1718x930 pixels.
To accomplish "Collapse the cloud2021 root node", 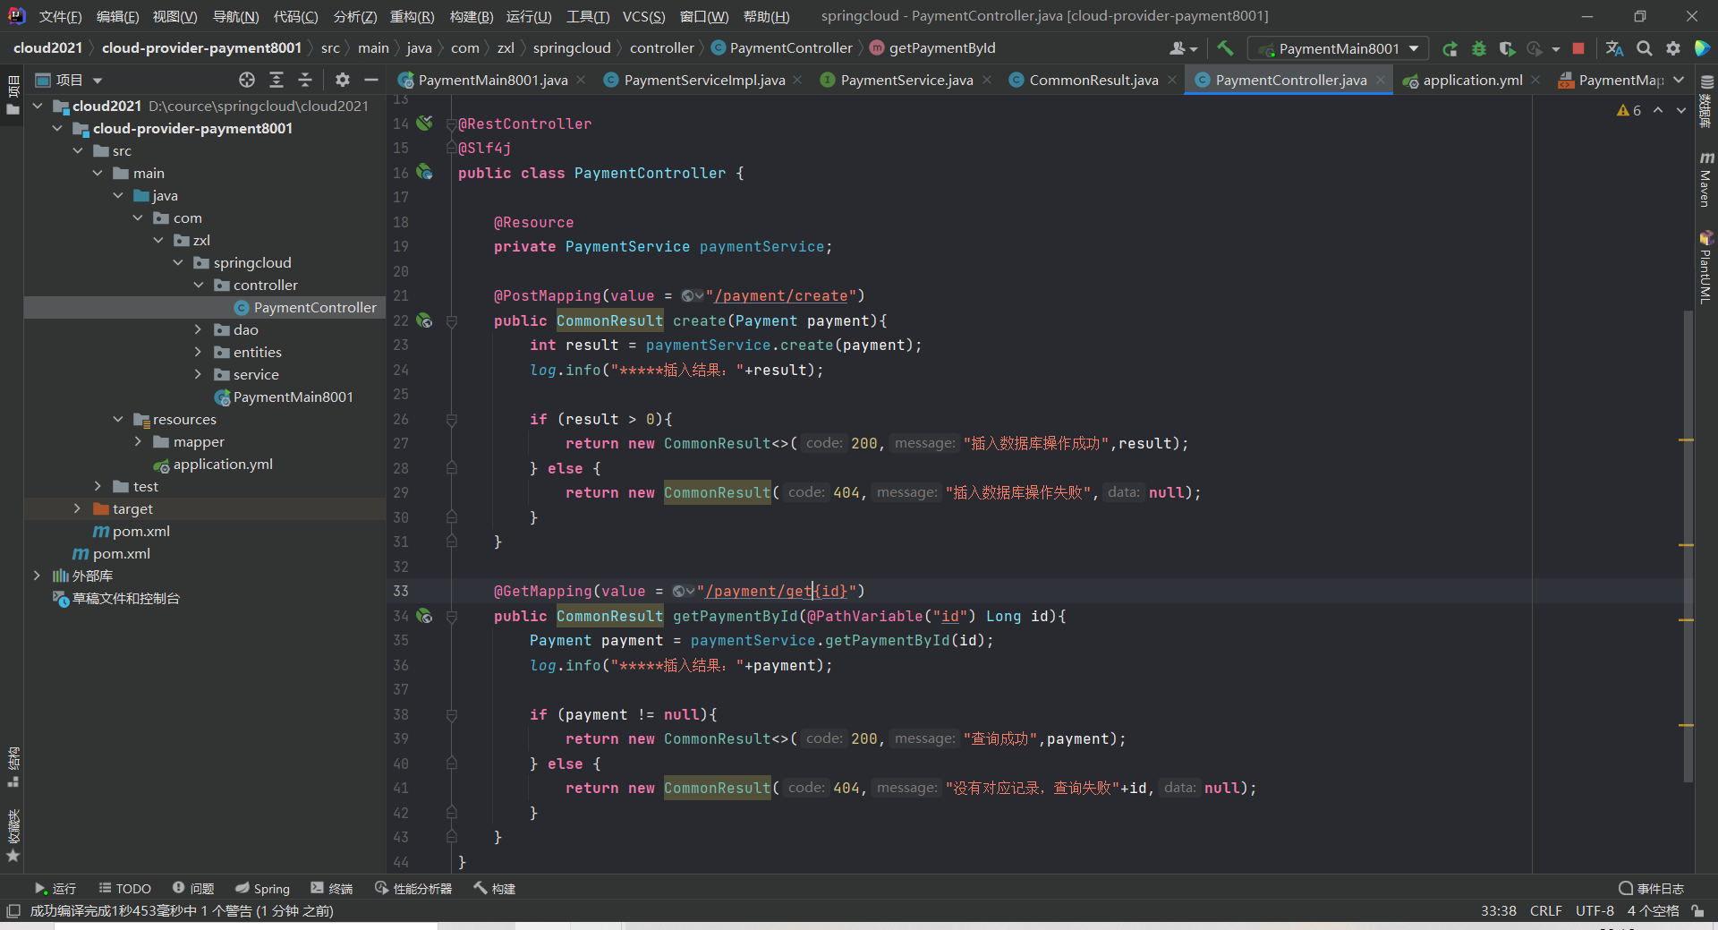I will click(x=38, y=106).
